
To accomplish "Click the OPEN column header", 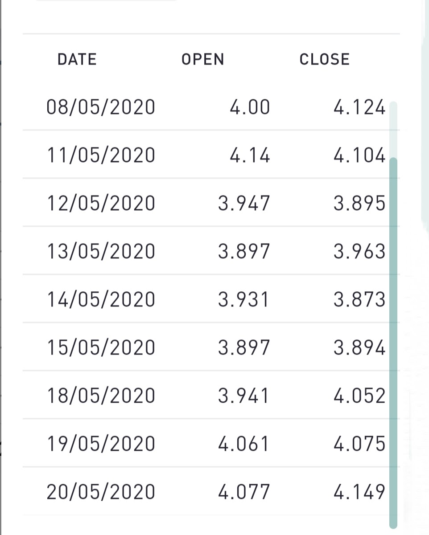I will point(202,60).
